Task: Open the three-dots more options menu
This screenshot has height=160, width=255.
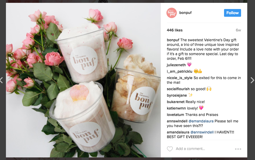Action: [238, 149]
